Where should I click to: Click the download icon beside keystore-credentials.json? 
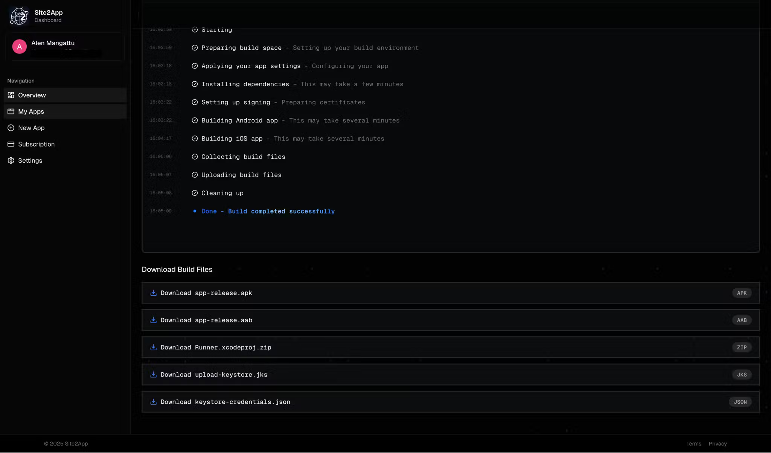154,402
